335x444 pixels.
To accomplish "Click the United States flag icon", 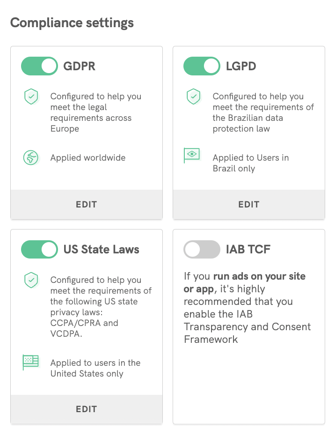I will [31, 362].
